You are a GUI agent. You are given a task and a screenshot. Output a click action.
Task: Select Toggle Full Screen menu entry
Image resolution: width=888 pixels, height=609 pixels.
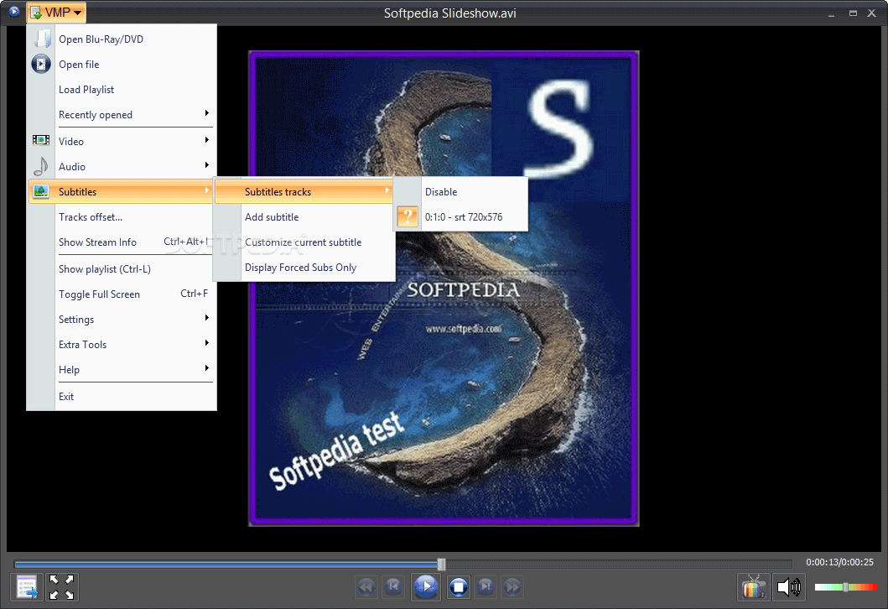pos(122,294)
